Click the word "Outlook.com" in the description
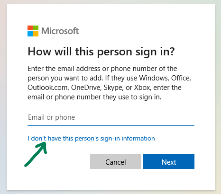Image resolution: width=221 pixels, height=194 pixels. tap(48, 88)
